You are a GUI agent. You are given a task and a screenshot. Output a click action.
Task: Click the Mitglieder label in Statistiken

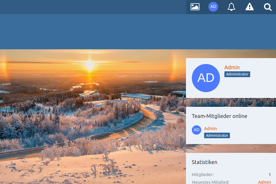pyautogui.click(x=203, y=175)
